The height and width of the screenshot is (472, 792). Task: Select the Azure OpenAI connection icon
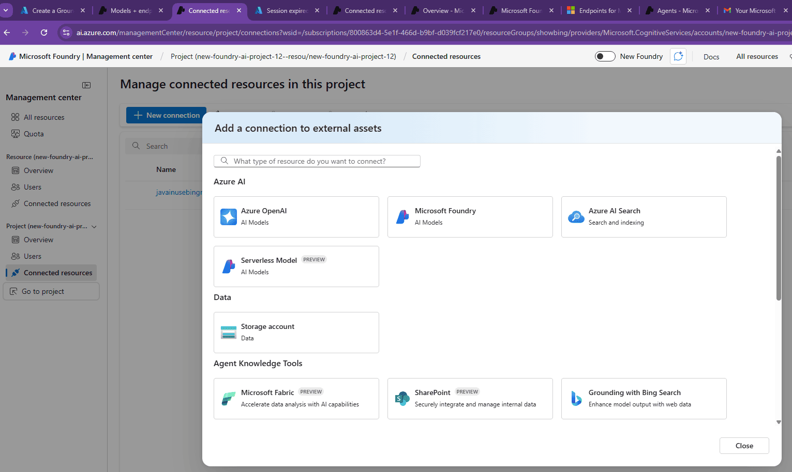pyautogui.click(x=228, y=217)
